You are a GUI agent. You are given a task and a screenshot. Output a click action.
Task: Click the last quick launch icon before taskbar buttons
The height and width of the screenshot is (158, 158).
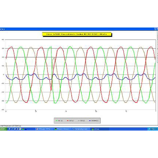[x=26, y=129]
